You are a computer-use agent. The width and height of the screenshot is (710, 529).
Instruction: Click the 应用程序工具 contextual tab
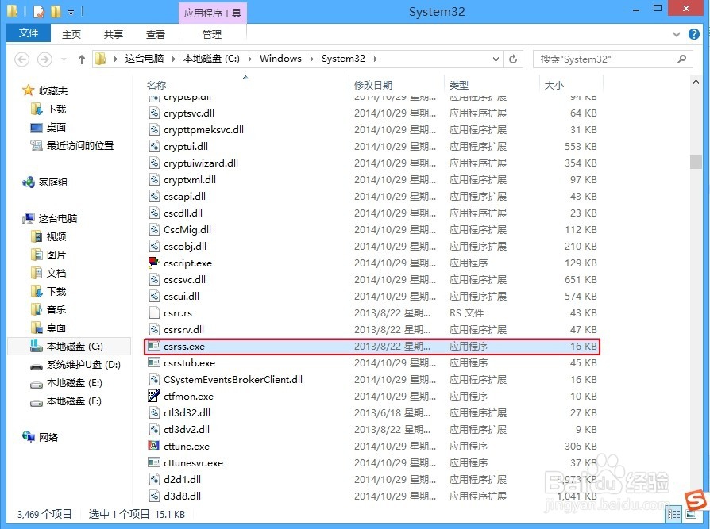click(212, 13)
